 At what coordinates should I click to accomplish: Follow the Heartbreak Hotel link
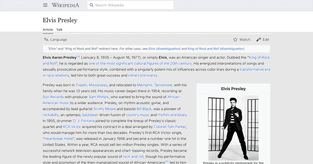tap(59, 139)
